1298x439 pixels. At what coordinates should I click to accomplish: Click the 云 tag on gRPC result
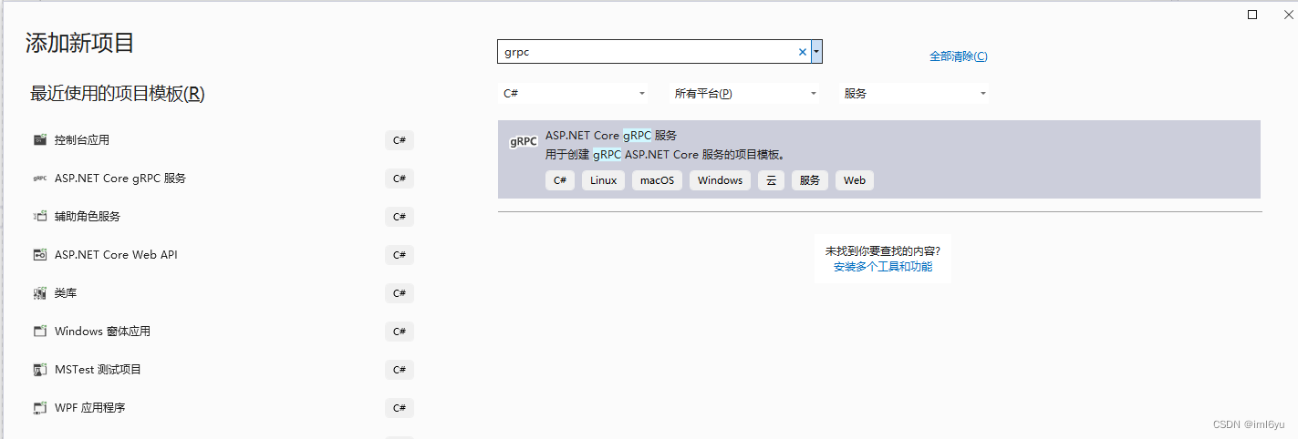[x=771, y=180]
